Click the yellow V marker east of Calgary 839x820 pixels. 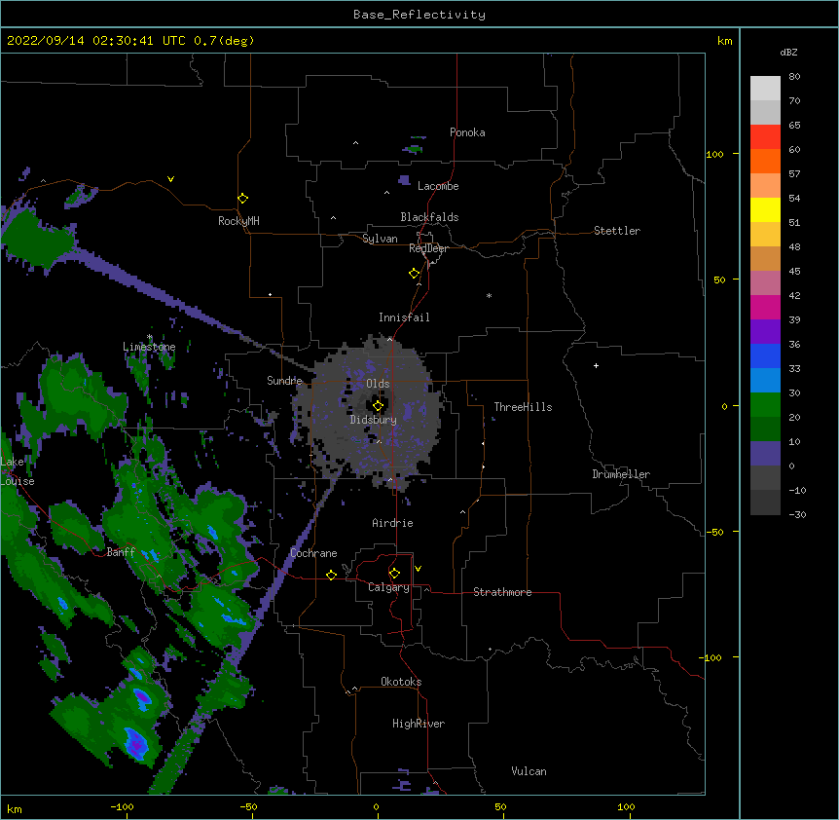(418, 569)
